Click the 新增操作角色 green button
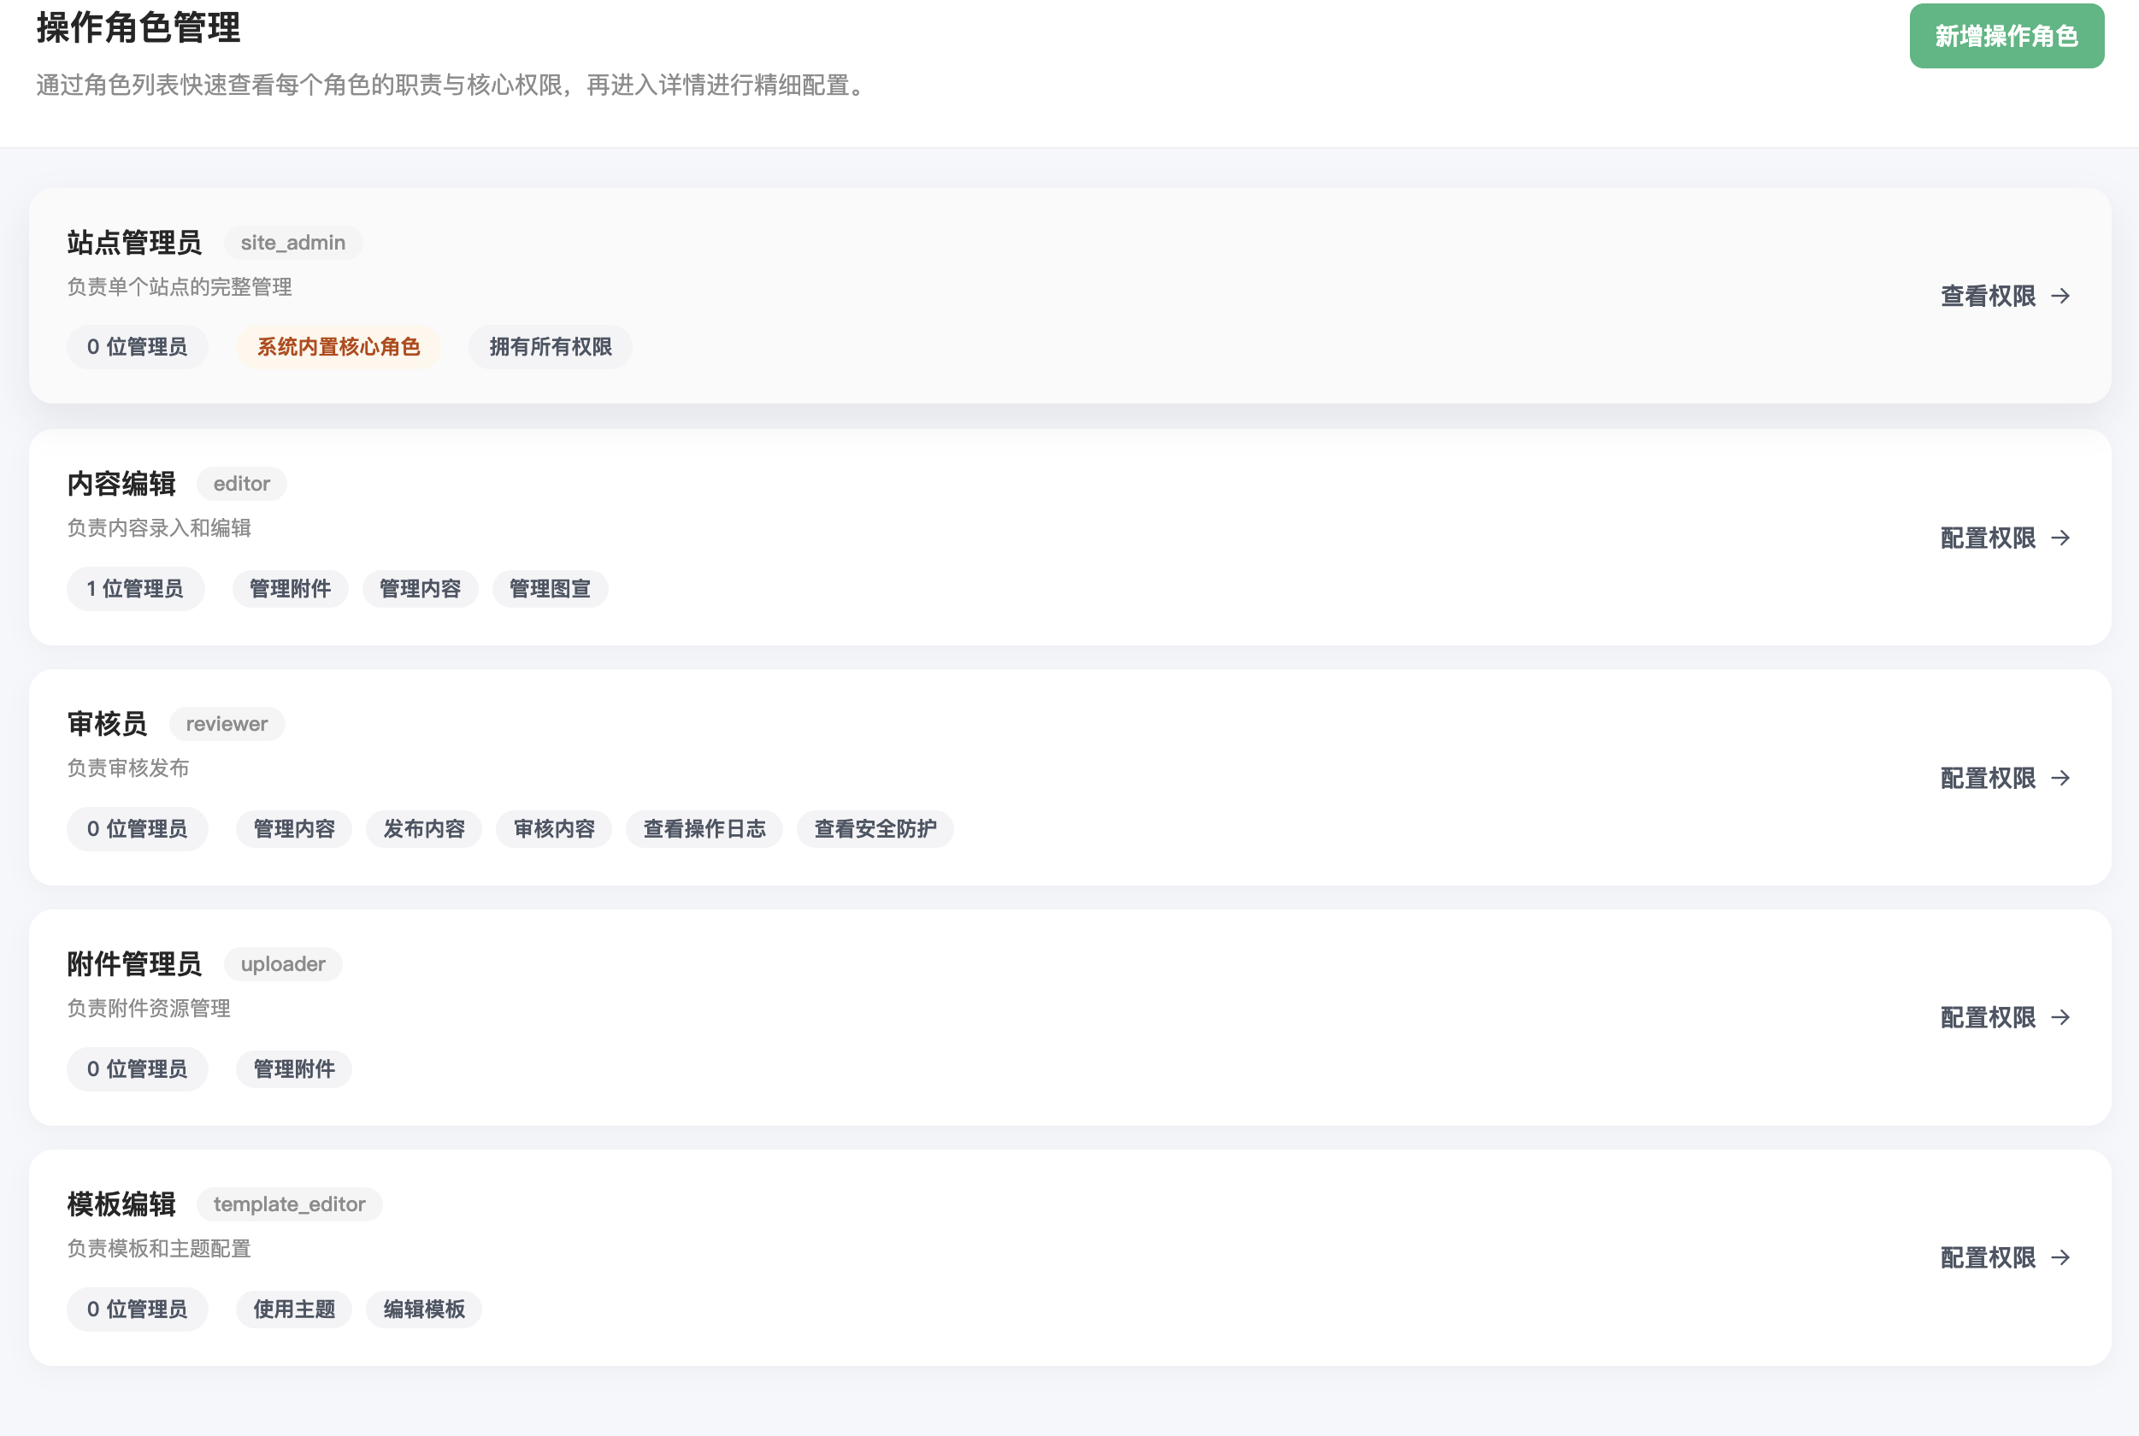Image resolution: width=2139 pixels, height=1436 pixels. point(2006,36)
